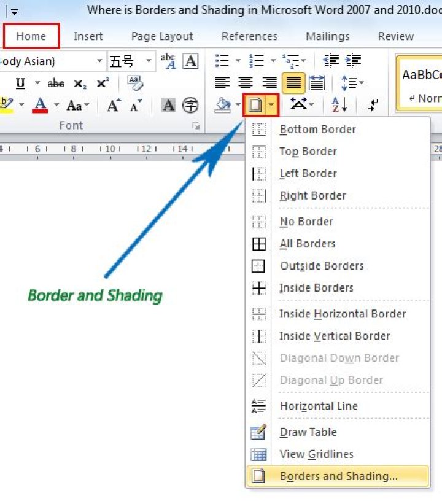Open the Page Layout tab
Image resolution: width=442 pixels, height=501 pixels.
pos(162,36)
